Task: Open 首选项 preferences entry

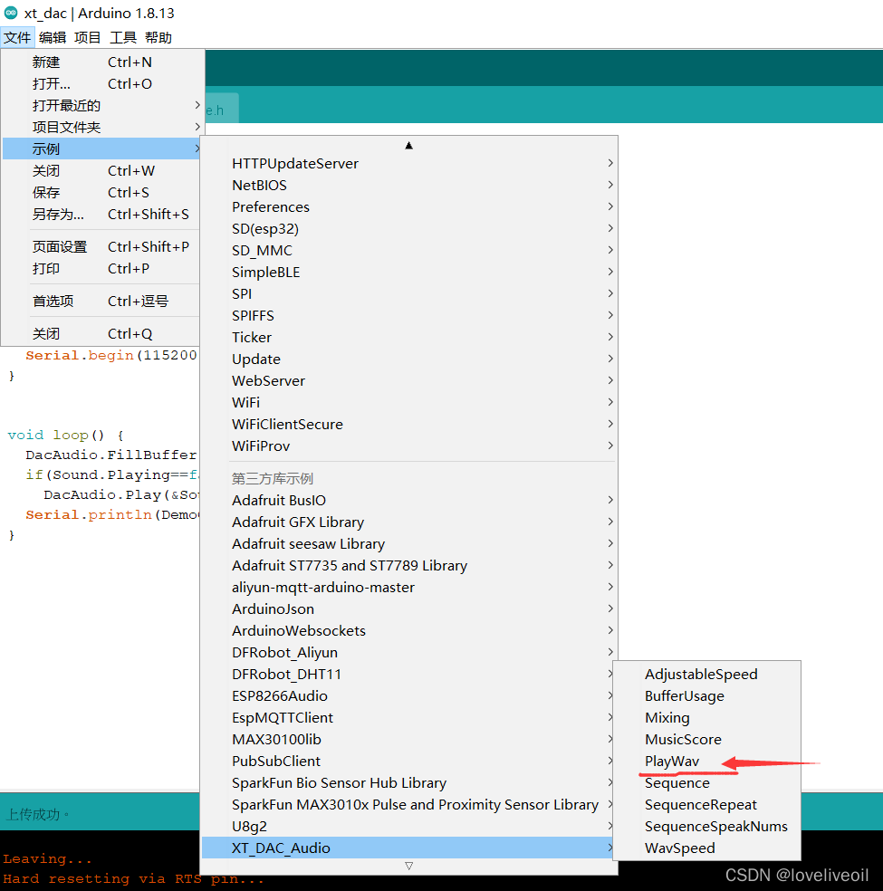Action: coord(101,301)
